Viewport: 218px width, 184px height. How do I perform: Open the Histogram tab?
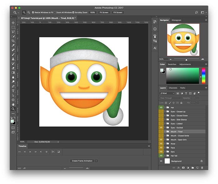click(x=176, y=20)
